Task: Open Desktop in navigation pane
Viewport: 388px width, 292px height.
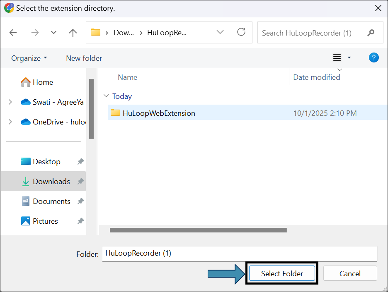Action: tap(41, 162)
